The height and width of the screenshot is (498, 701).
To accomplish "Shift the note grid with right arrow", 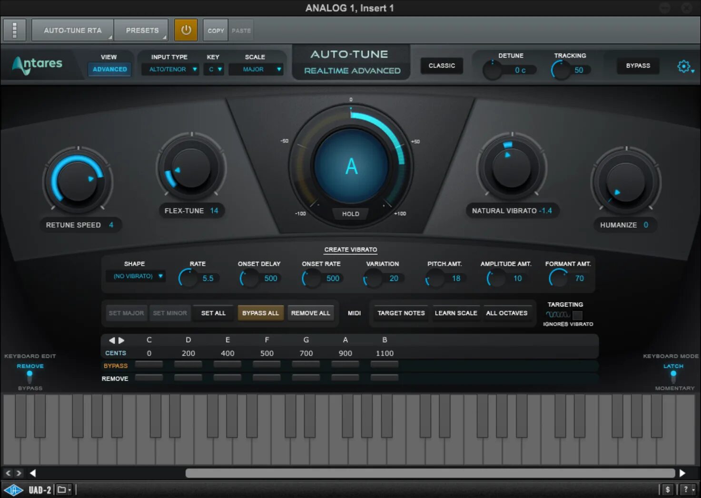I will [x=121, y=340].
